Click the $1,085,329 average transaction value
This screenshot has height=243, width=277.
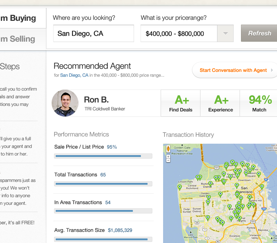point(120,230)
